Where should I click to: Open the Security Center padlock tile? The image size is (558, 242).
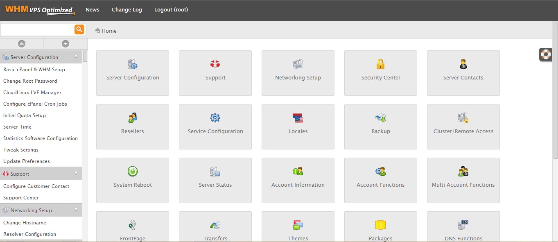381,73
